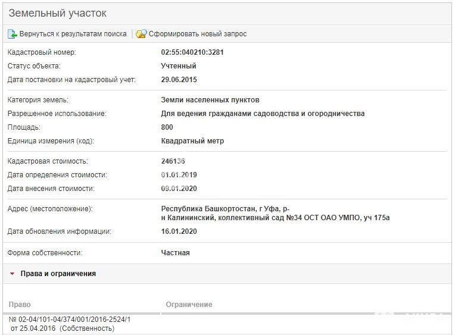This screenshot has width=455, height=335.
Task: Select the 'Ограничение' column header
Action: 189,304
